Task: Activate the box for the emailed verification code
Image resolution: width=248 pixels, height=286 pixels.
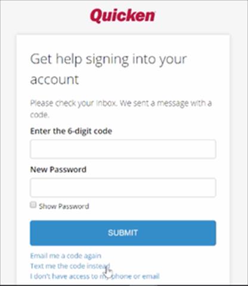Action: [x=123, y=149]
